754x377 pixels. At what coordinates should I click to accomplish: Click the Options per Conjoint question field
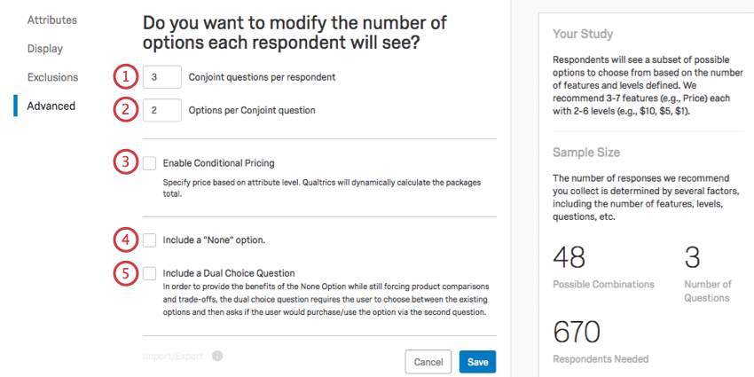coord(161,110)
